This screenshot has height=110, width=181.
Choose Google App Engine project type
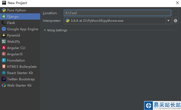tap(20, 29)
